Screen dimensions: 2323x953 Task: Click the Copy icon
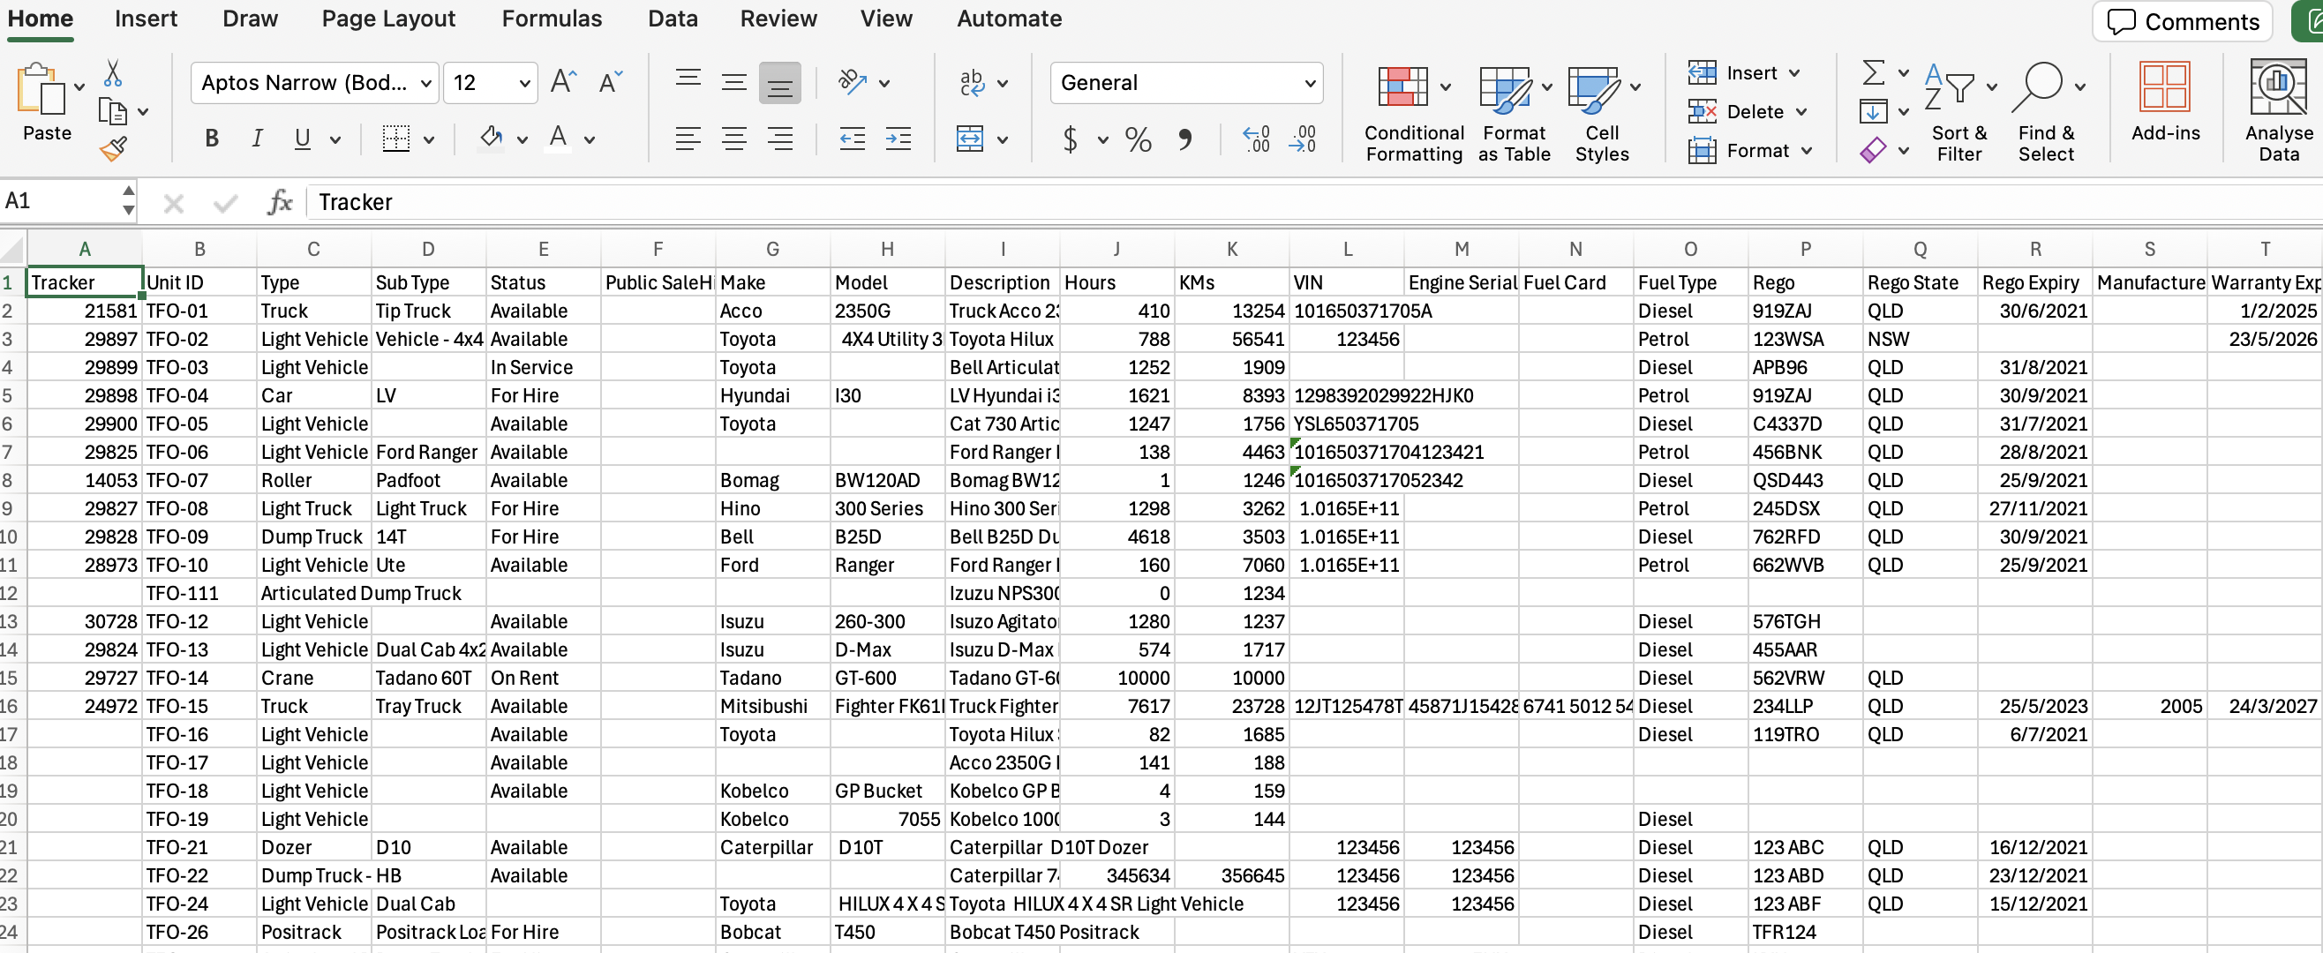coord(112,112)
